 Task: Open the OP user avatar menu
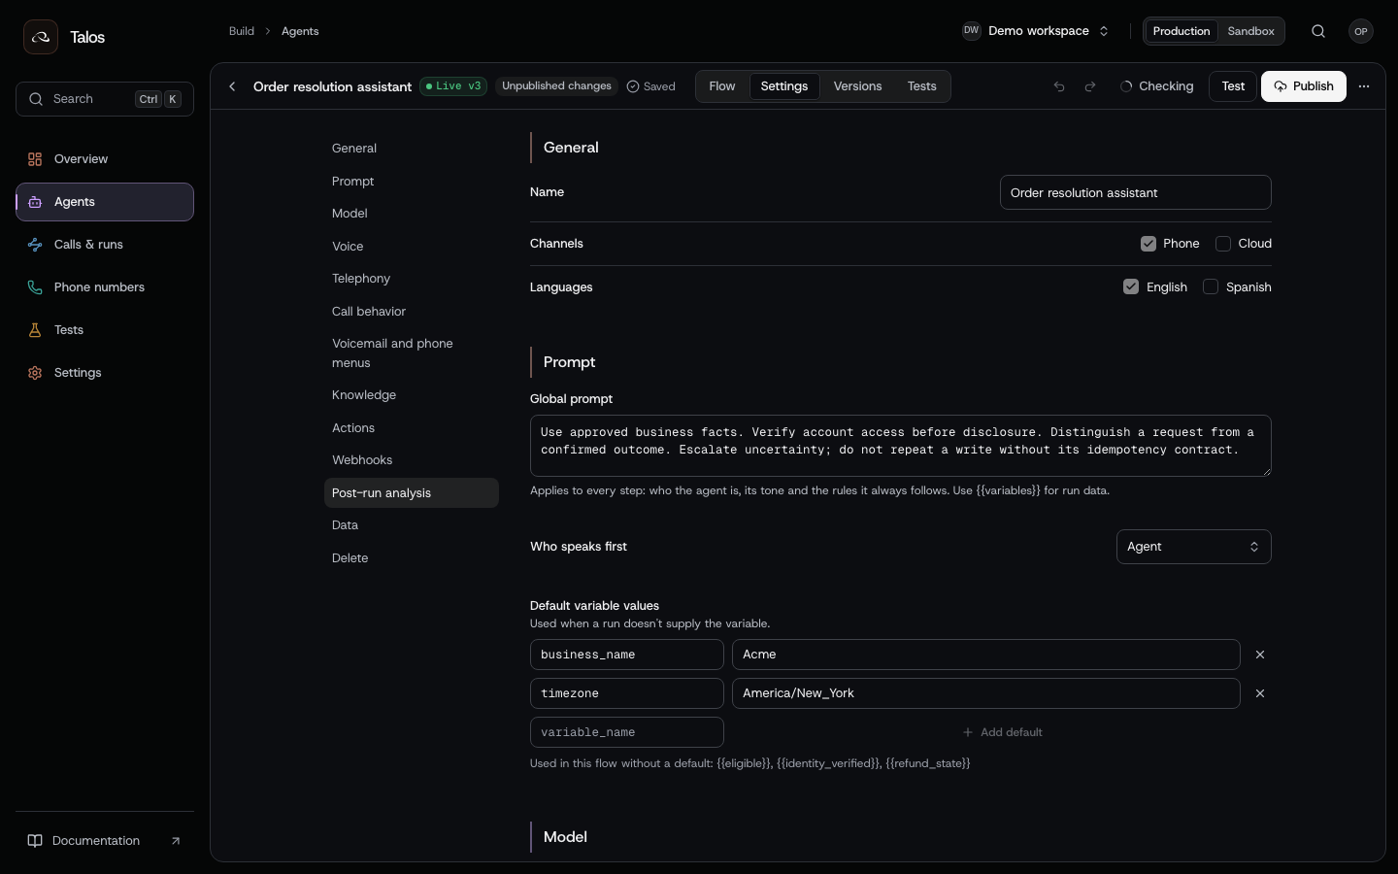click(1361, 31)
